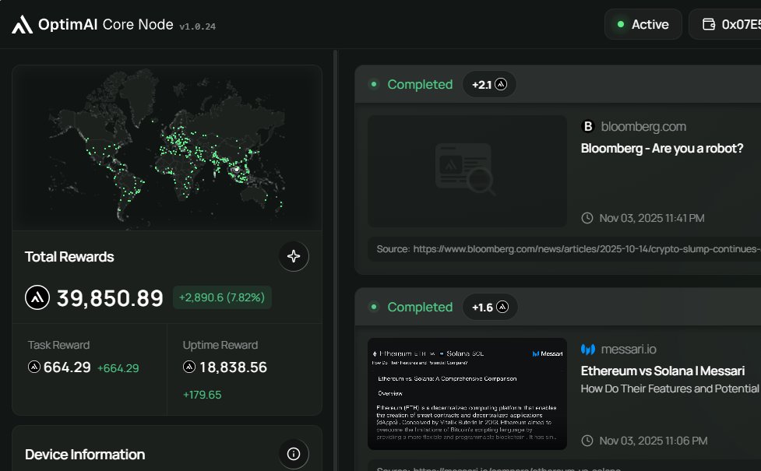Click the clock icon beside 11:06 PM

(x=587, y=441)
